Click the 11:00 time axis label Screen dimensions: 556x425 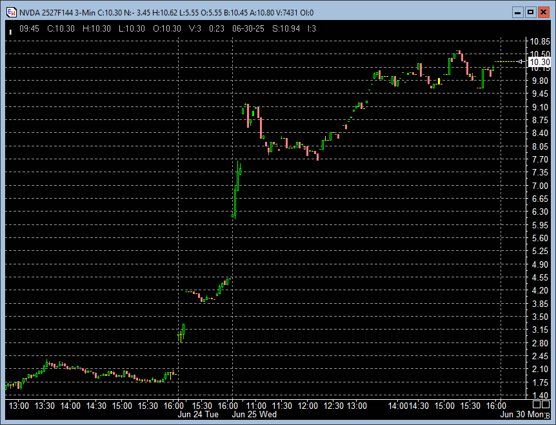click(x=256, y=406)
